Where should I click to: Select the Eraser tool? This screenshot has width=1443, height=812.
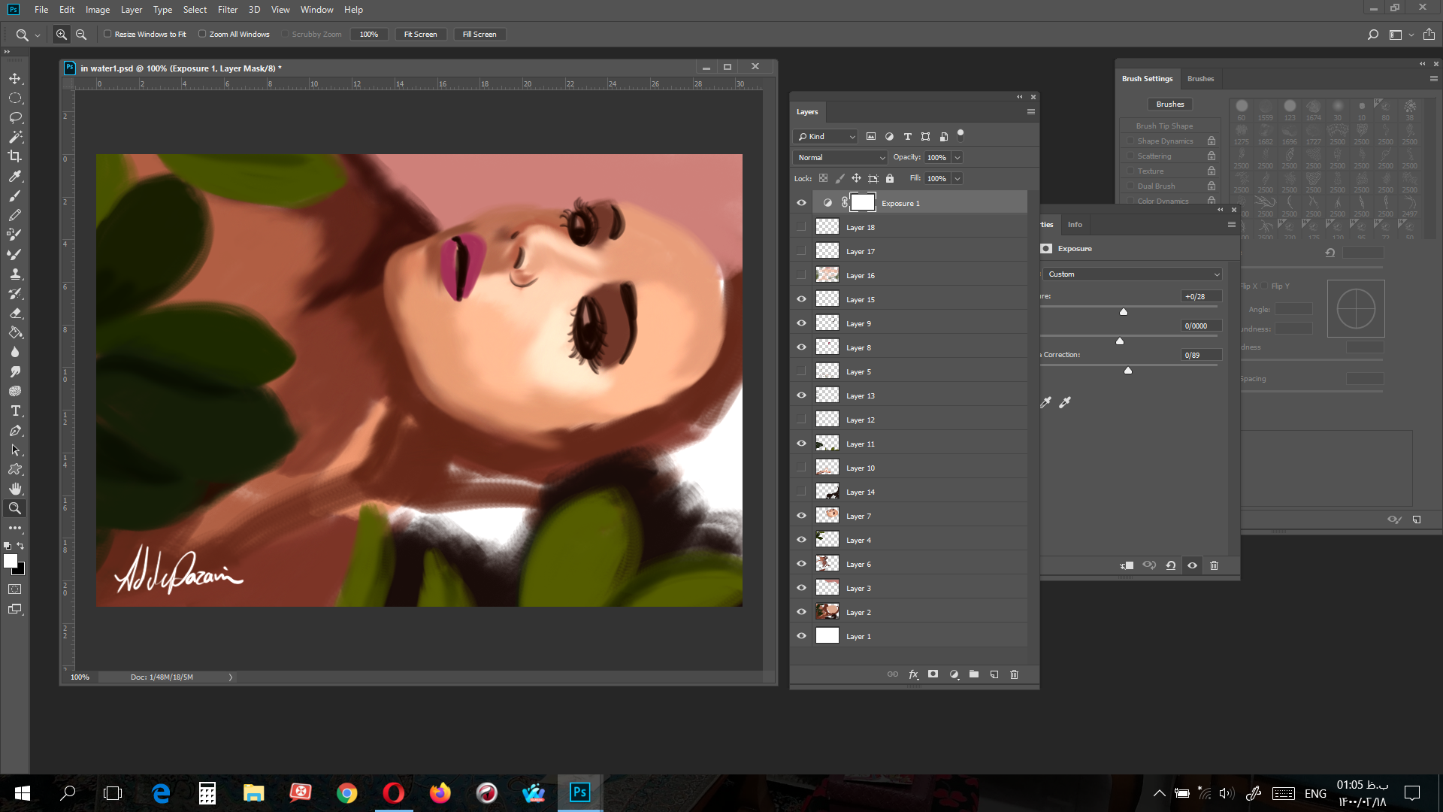coord(15,313)
